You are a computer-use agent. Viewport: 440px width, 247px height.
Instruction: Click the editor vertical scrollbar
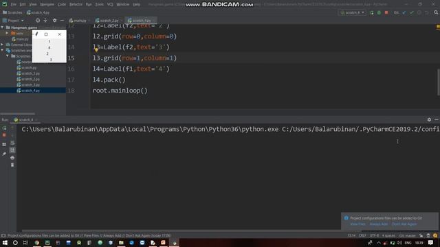click(439, 82)
